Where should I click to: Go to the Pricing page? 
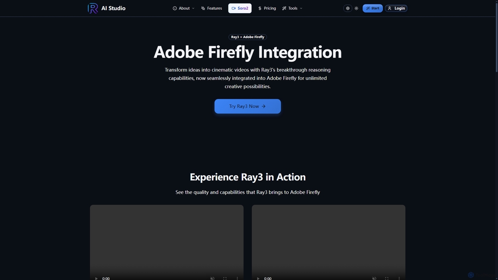pos(267,8)
